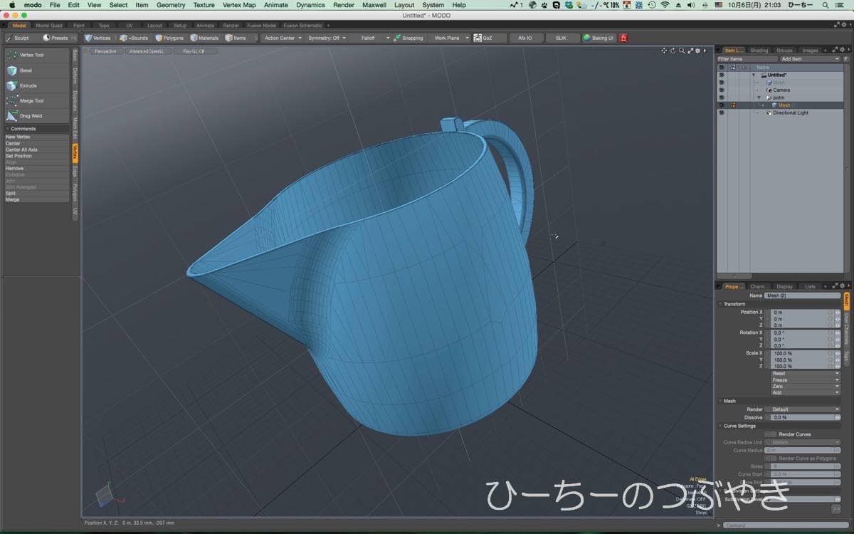
Task: Activate the Extrude tool
Action: 28,85
